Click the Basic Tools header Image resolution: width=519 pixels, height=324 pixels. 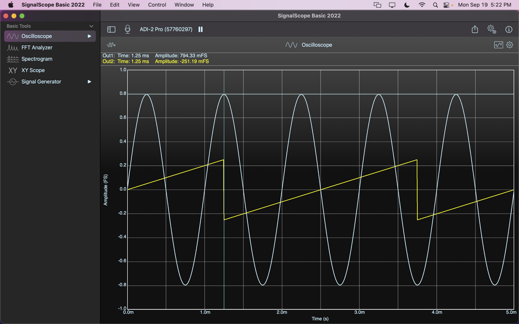tap(19, 26)
